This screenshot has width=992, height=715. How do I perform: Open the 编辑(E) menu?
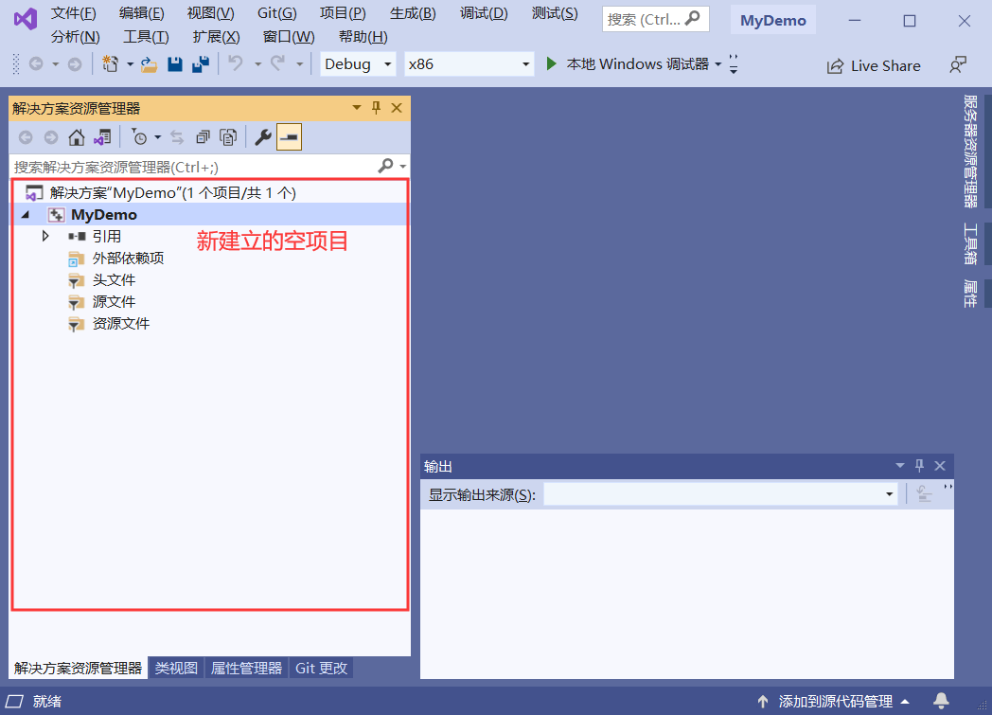click(142, 13)
